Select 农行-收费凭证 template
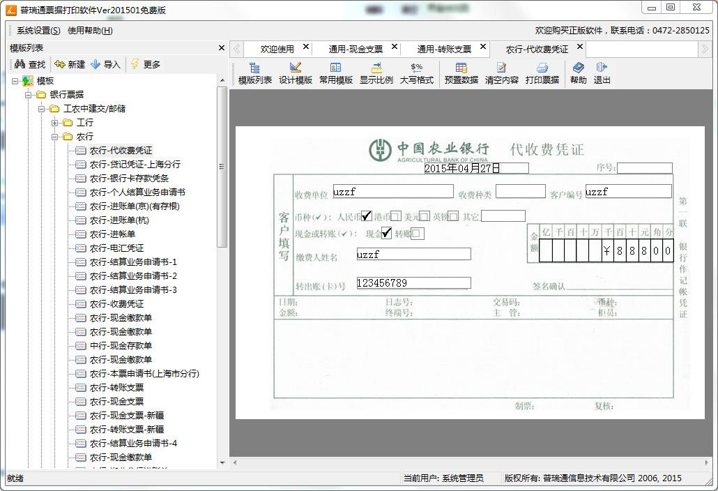The image size is (718, 491). 116,304
